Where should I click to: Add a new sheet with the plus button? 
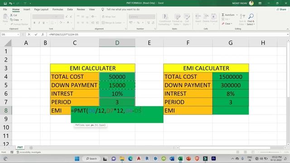31,148
